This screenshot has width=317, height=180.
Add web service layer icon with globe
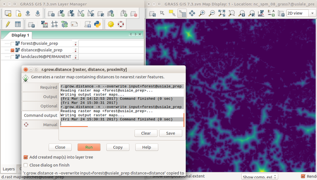pos(111,13)
